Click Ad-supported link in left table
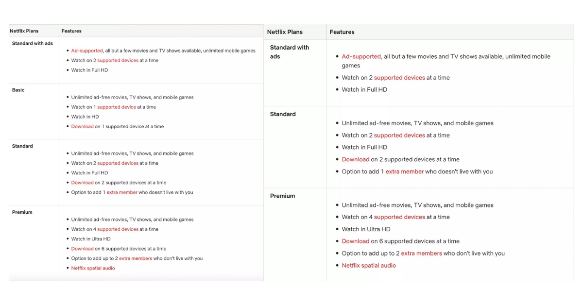 [87, 51]
